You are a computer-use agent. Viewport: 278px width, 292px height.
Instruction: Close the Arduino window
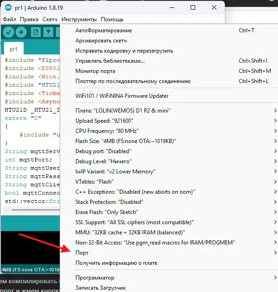pyautogui.click(x=214, y=7)
